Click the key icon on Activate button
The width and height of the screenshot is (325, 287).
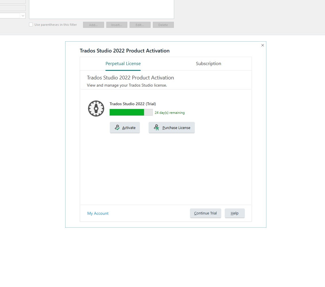point(117,127)
